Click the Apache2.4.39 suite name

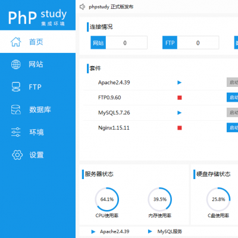pos(114,83)
